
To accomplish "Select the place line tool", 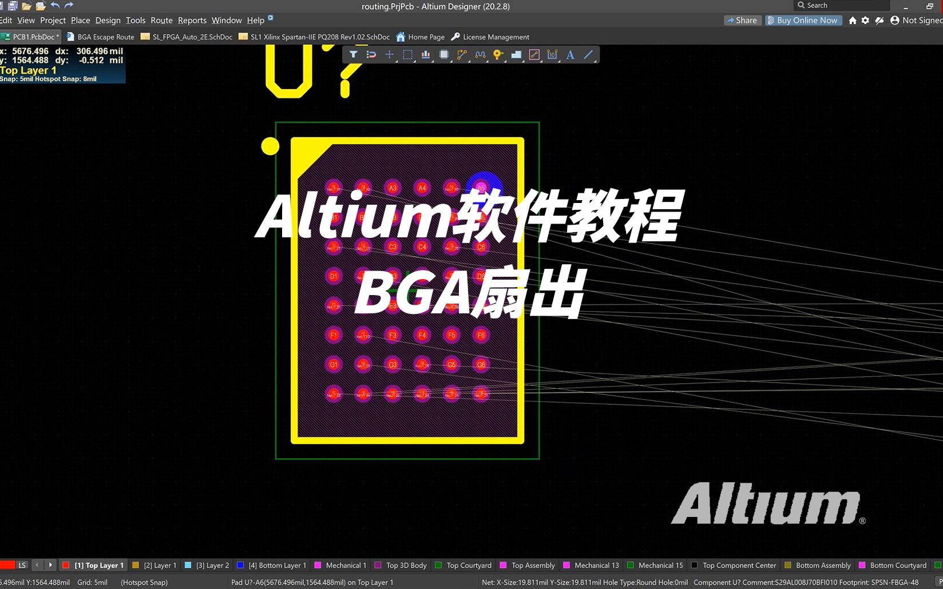I will pos(588,55).
